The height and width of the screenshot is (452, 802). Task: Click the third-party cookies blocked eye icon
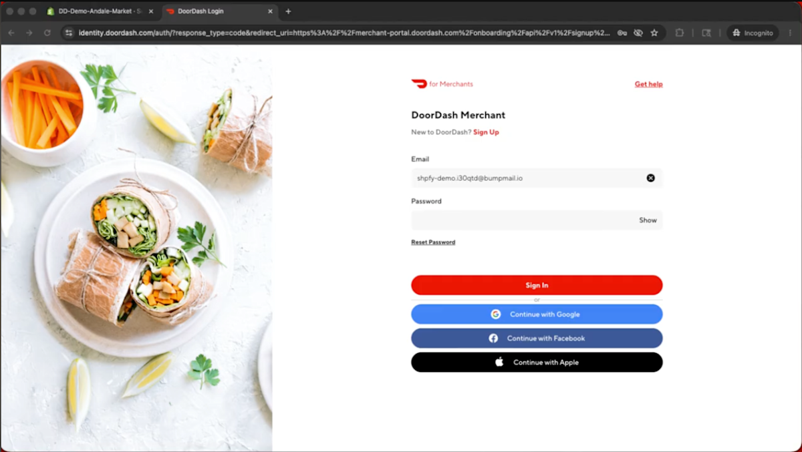click(638, 33)
